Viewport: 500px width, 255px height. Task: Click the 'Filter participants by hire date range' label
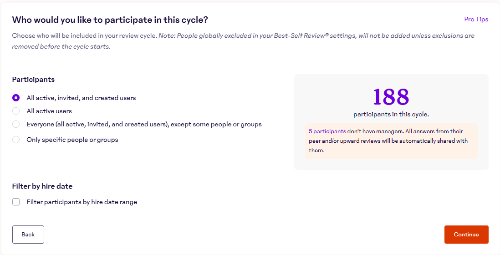point(82,202)
